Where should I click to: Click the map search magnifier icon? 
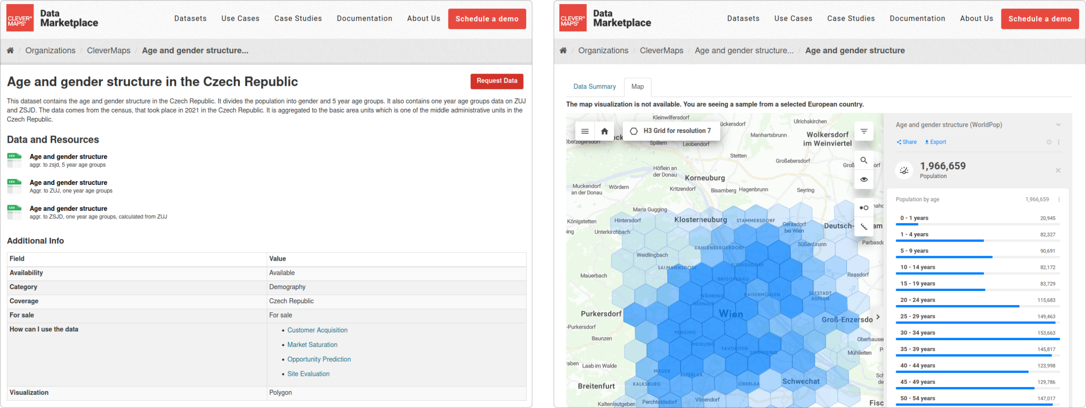pos(864,160)
